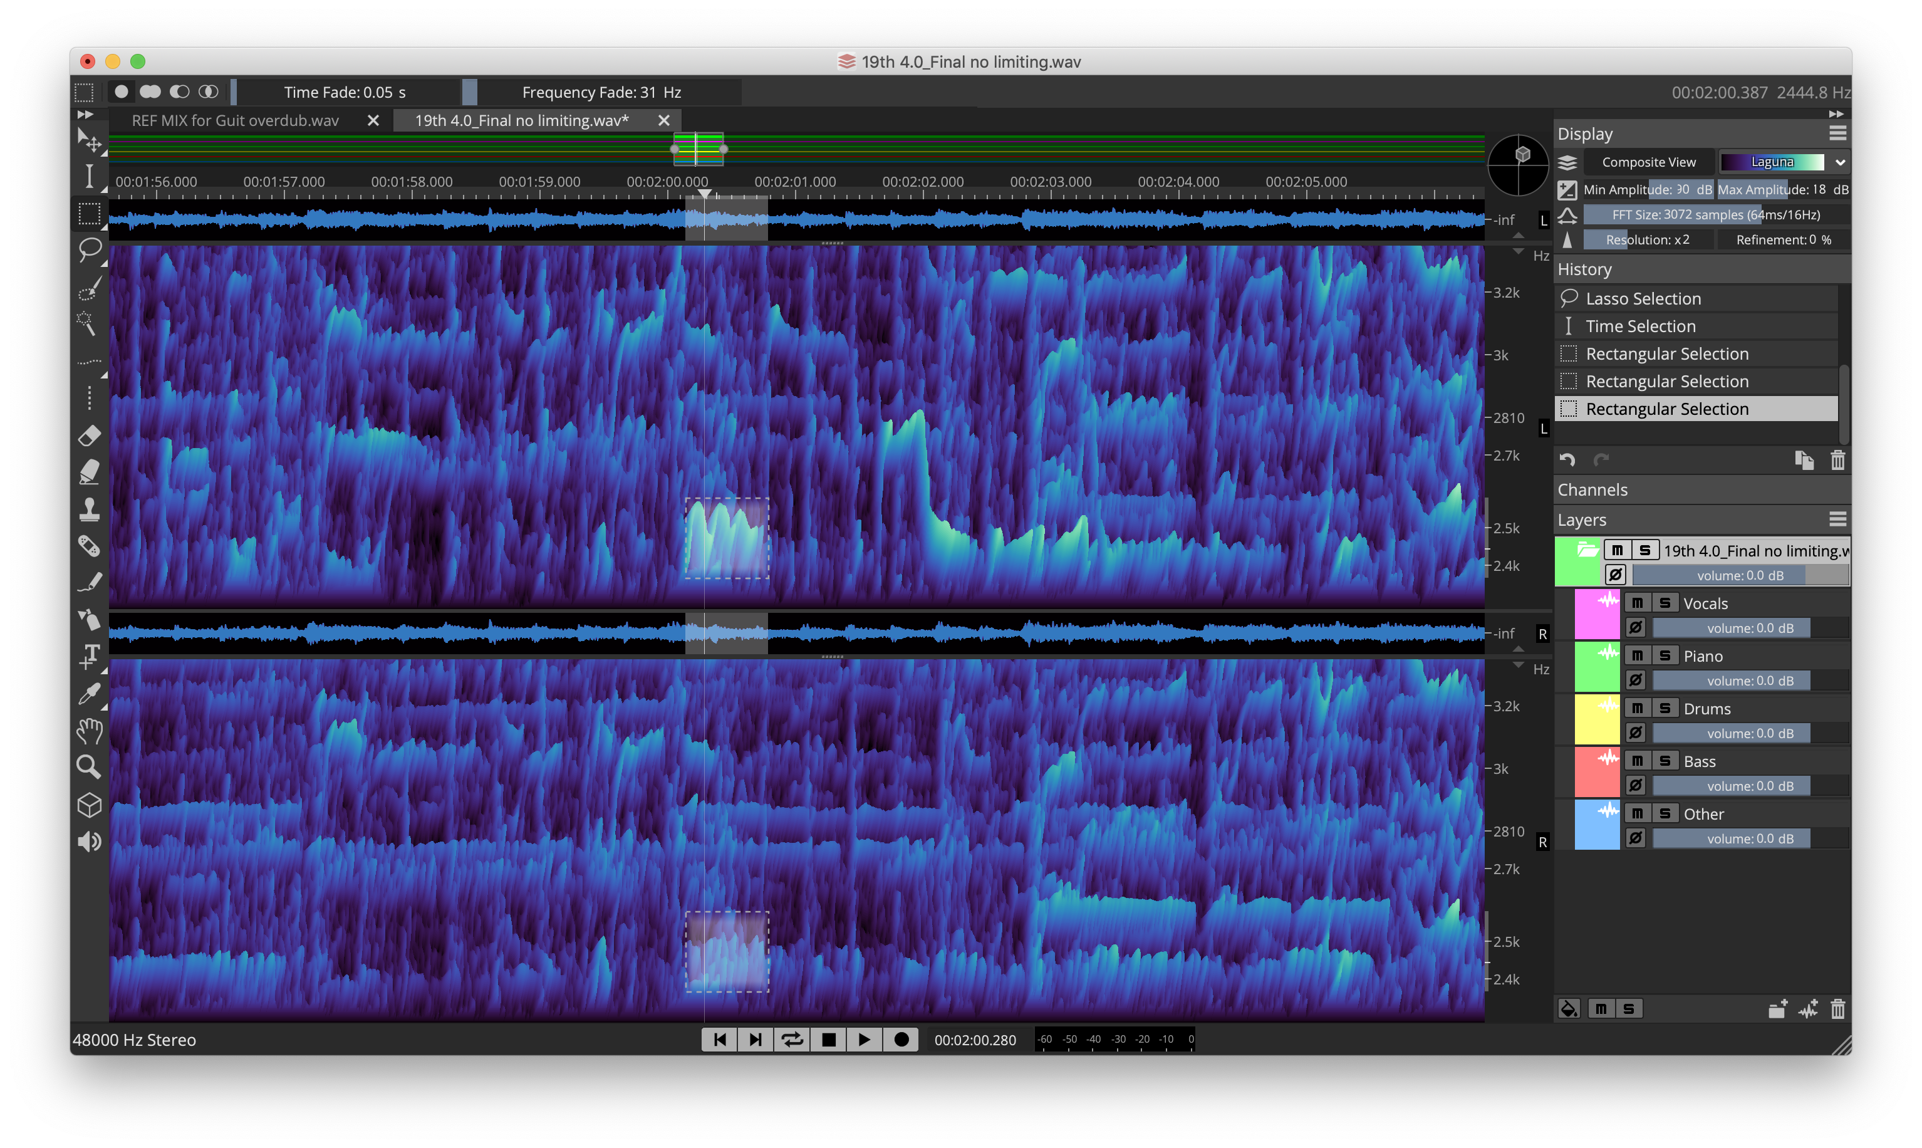Invert phase of the Bass layer
Image resolution: width=1922 pixels, height=1148 pixels.
point(1635,785)
